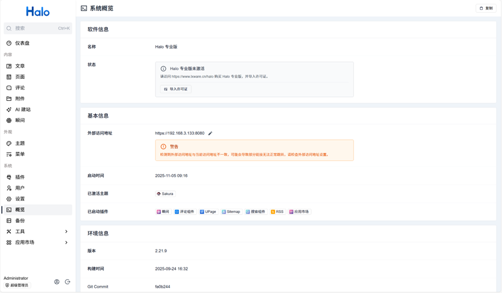Click the user profile icon beside Administrator

point(57,282)
